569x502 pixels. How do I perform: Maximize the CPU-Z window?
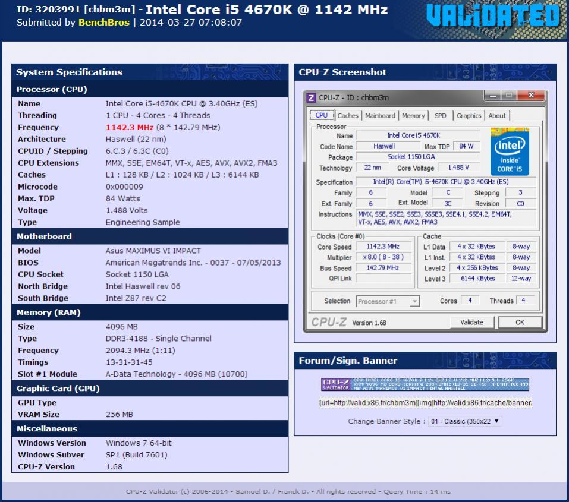tap(509, 96)
